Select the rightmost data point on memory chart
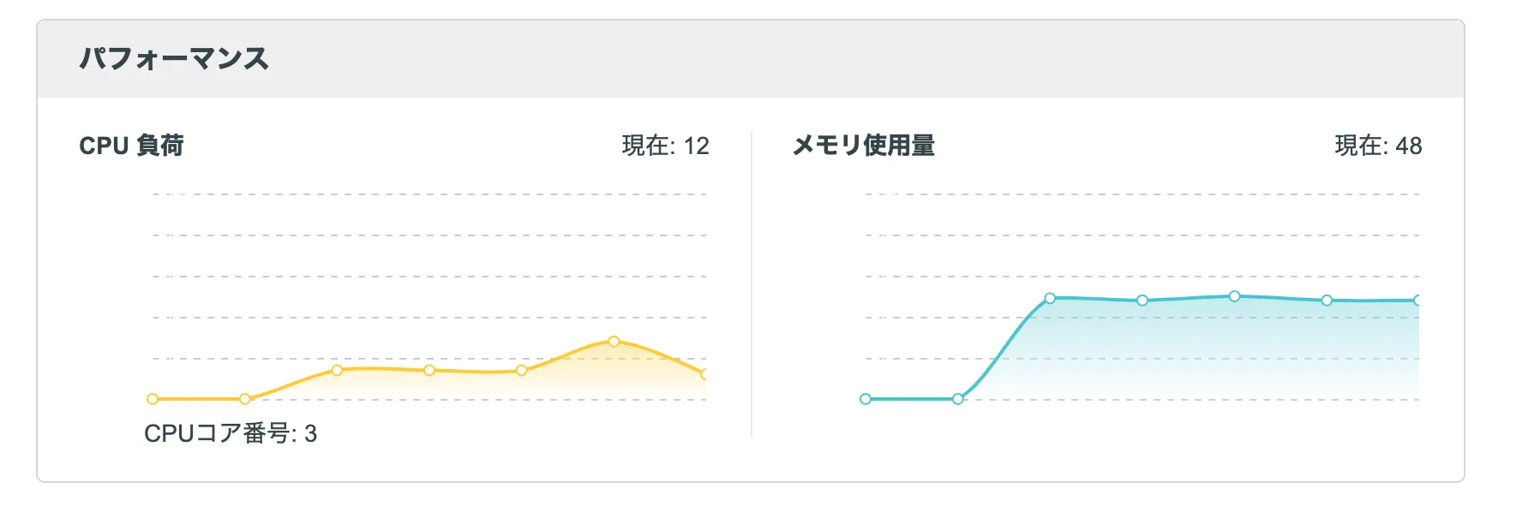Viewport: 1522px width, 512px height. tap(1417, 301)
